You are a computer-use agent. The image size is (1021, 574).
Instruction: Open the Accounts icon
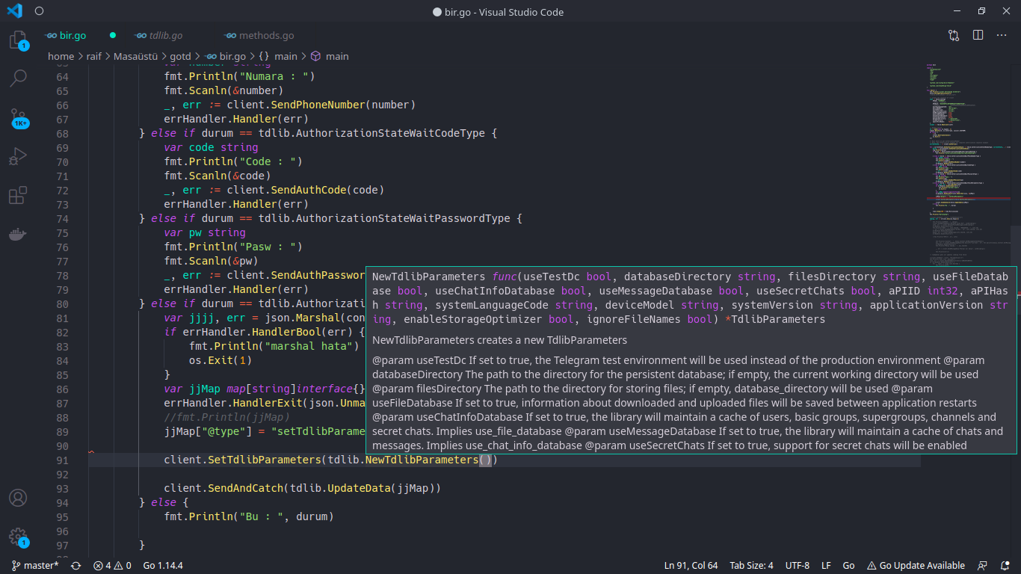pos(18,496)
